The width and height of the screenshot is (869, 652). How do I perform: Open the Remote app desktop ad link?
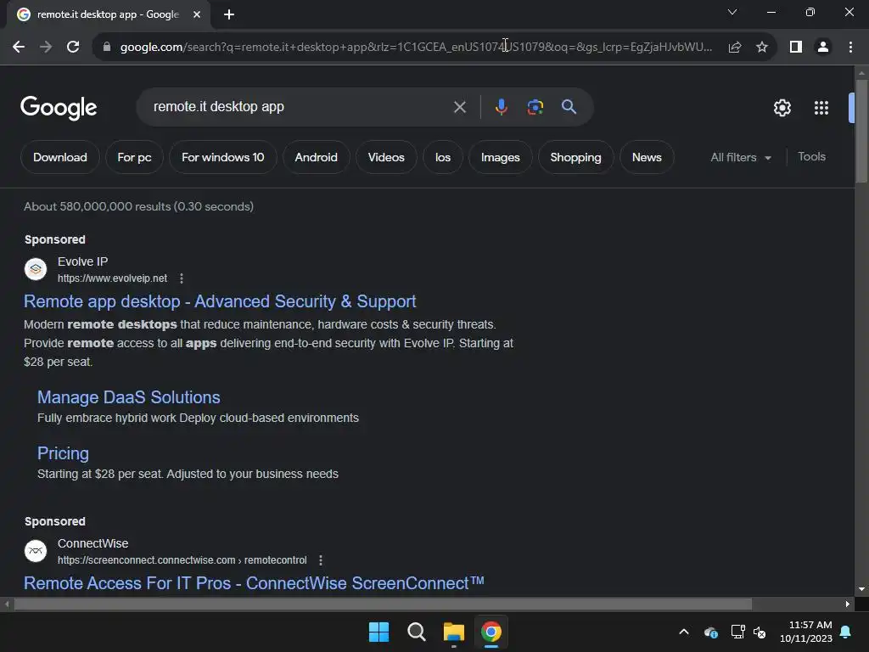pyautogui.click(x=220, y=301)
